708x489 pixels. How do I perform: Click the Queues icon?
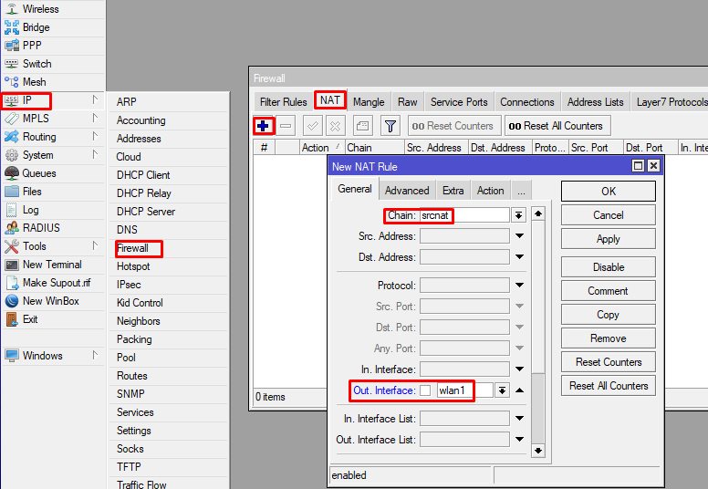(x=12, y=173)
